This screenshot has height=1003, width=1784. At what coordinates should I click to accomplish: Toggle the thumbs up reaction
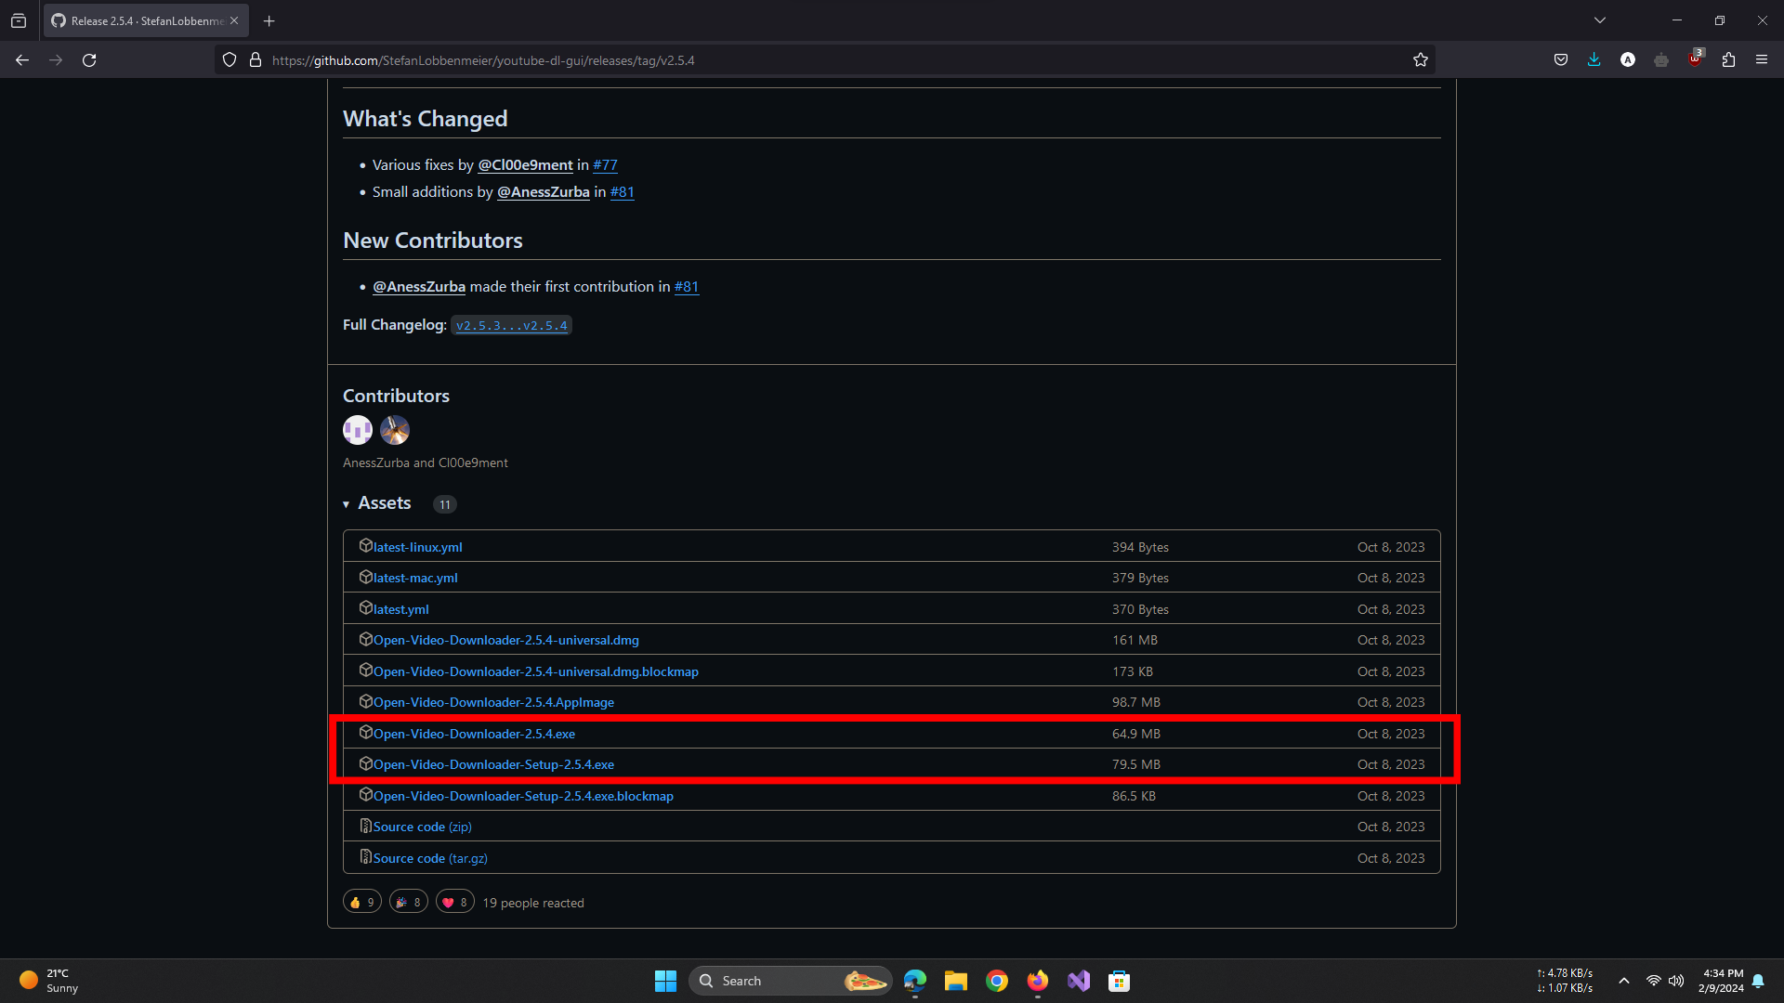(x=361, y=902)
